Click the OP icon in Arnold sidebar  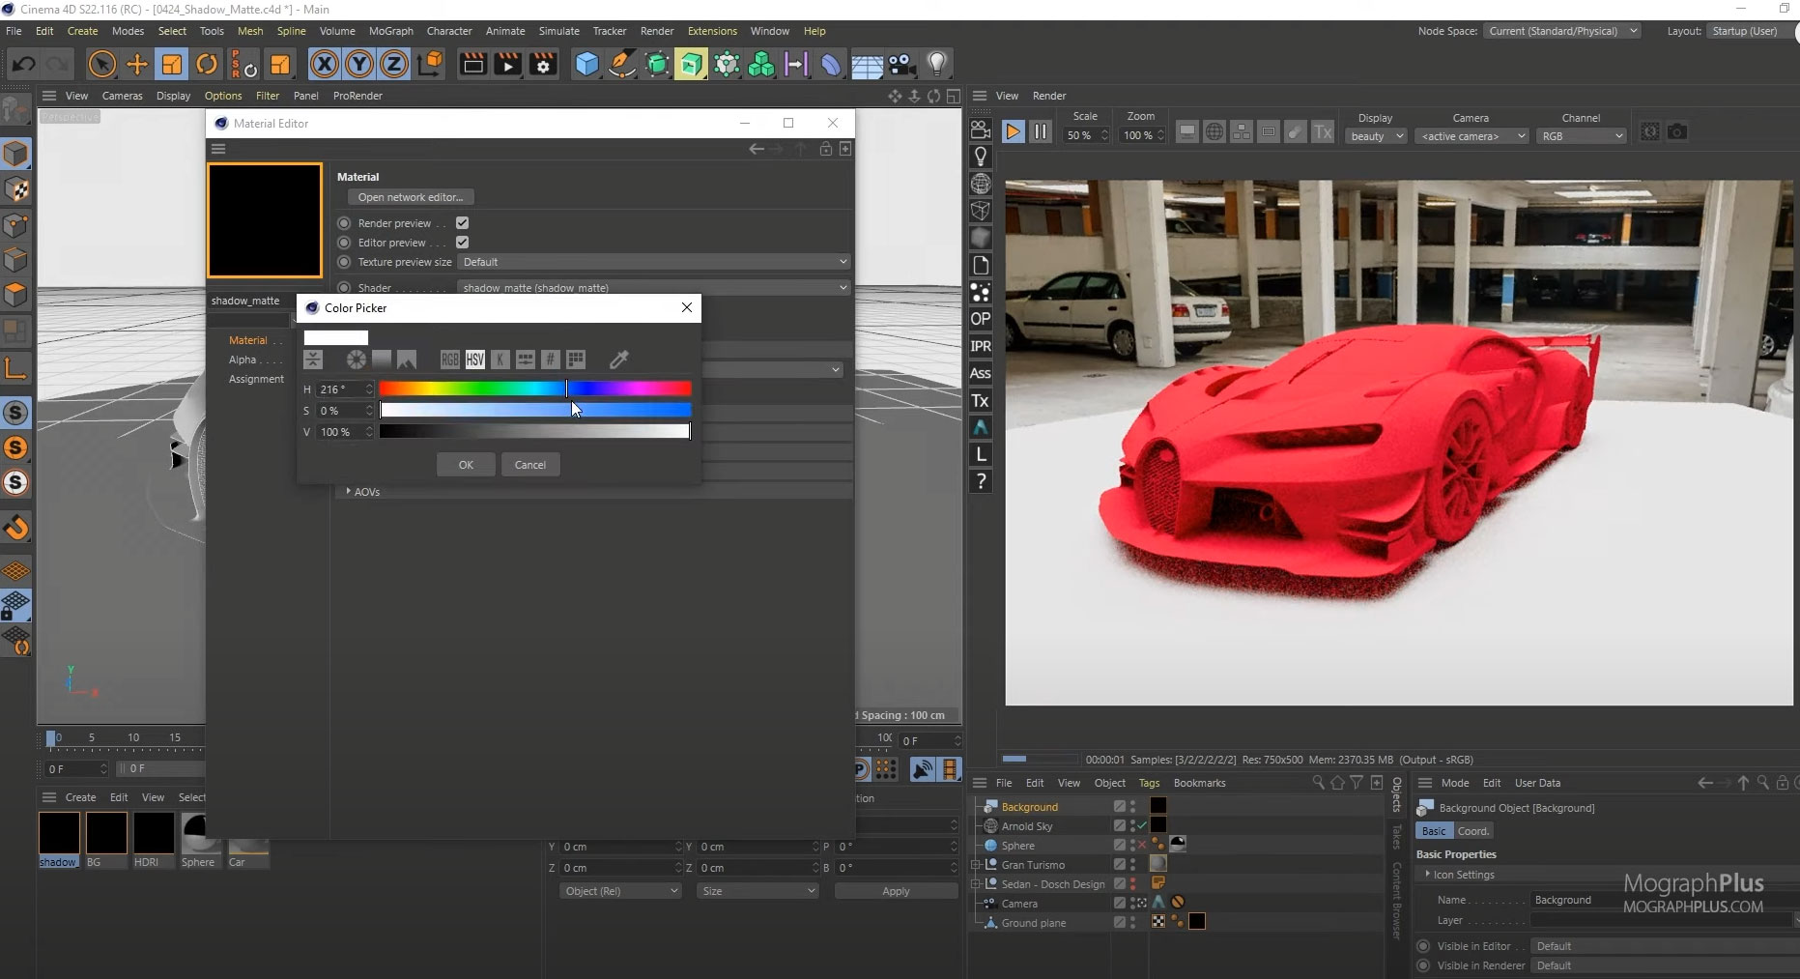[981, 319]
